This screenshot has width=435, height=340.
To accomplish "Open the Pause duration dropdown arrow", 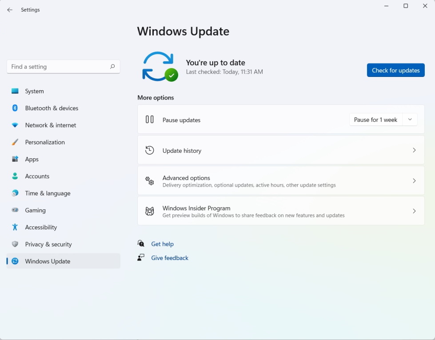I will click(x=410, y=120).
